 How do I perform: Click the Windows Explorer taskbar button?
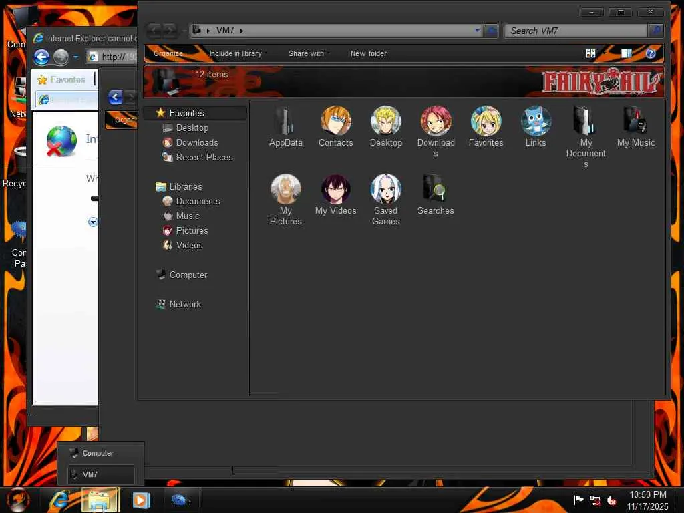click(x=100, y=500)
